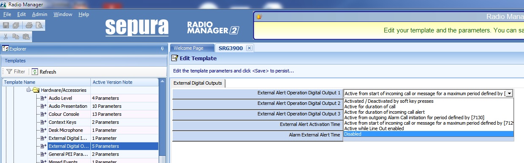Screen dimensions: 524x163
Task: Collapse the Hardware/Accessories folder
Action: click(x=29, y=90)
